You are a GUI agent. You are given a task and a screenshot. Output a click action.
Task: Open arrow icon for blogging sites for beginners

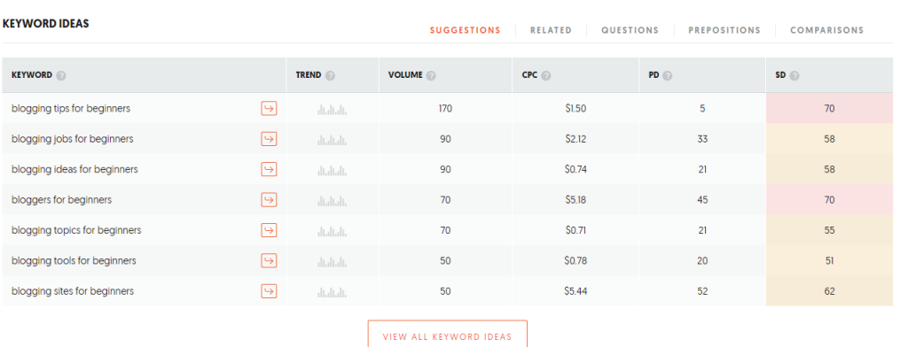point(269,291)
